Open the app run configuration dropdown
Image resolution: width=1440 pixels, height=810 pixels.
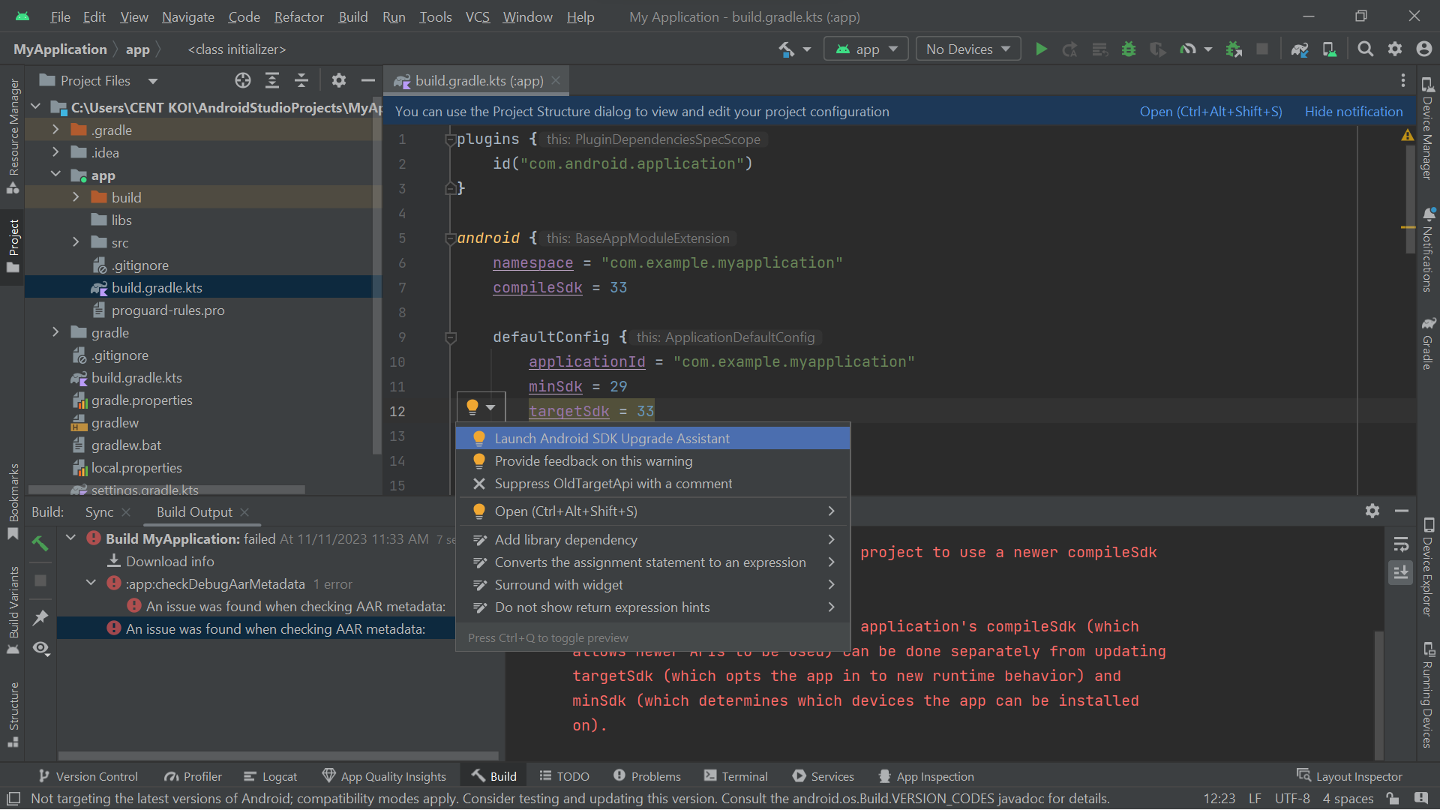click(x=866, y=49)
